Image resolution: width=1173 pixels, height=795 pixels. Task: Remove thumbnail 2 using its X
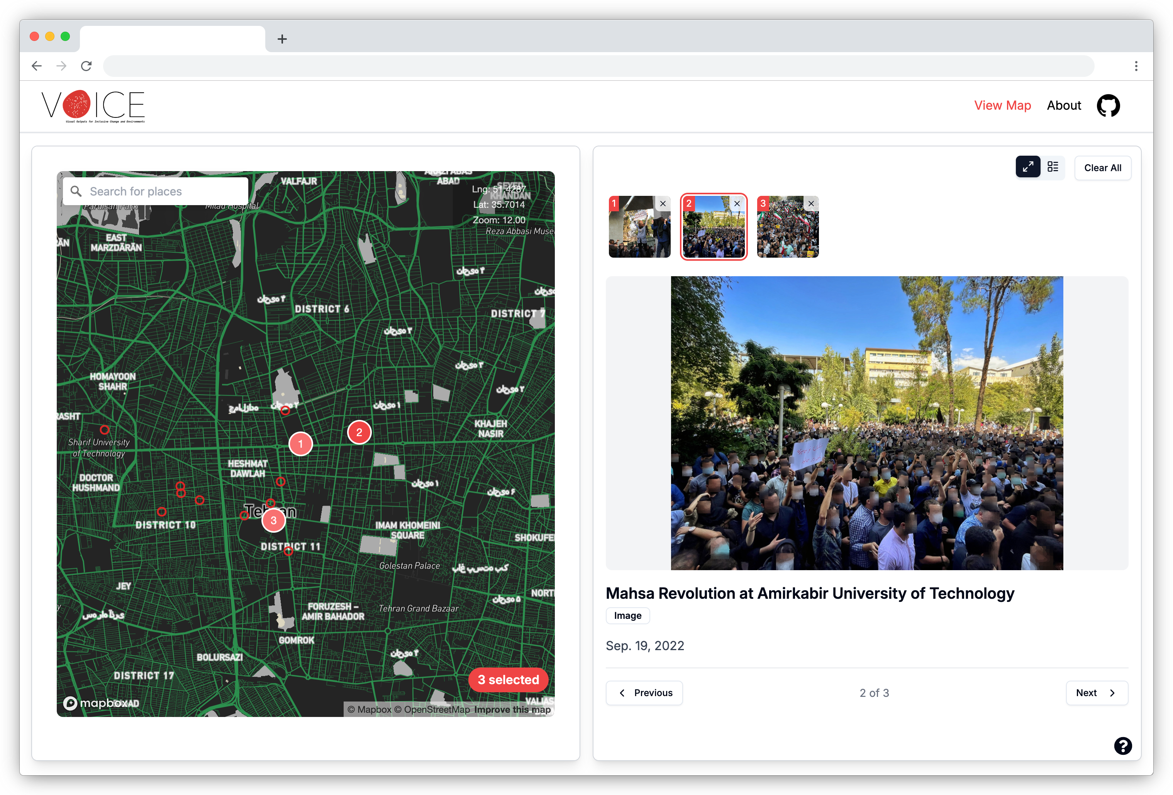pyautogui.click(x=737, y=204)
